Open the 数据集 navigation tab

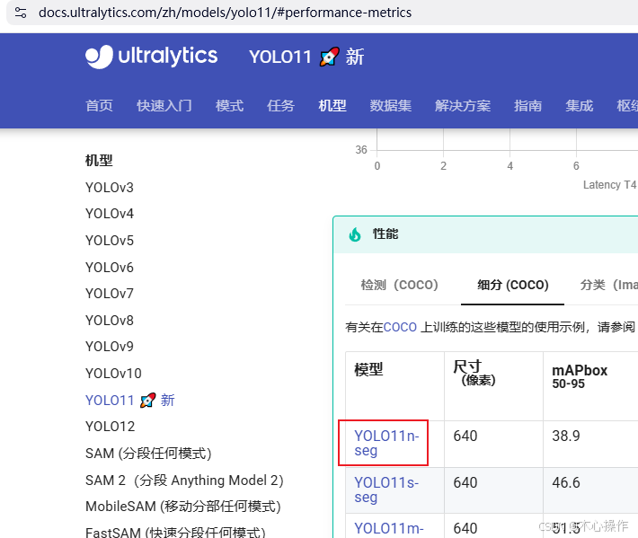(391, 106)
